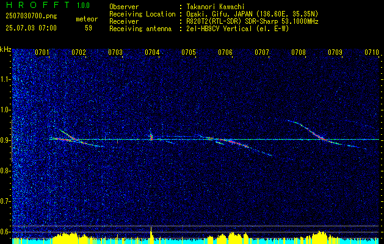The height and width of the screenshot is (244, 384).
Task: Click the 0.6 kHz axis label
Action: tap(5, 232)
